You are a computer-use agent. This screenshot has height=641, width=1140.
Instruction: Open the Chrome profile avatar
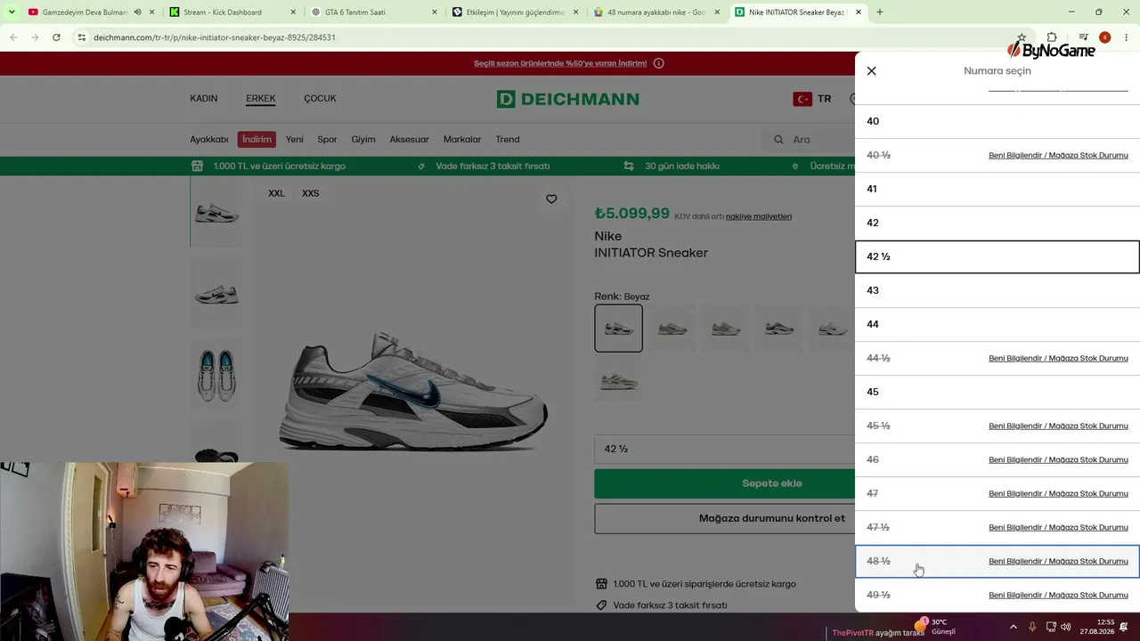[1104, 37]
